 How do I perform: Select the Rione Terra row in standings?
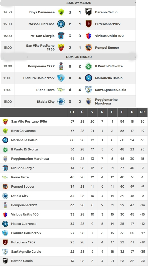pos(74,177)
